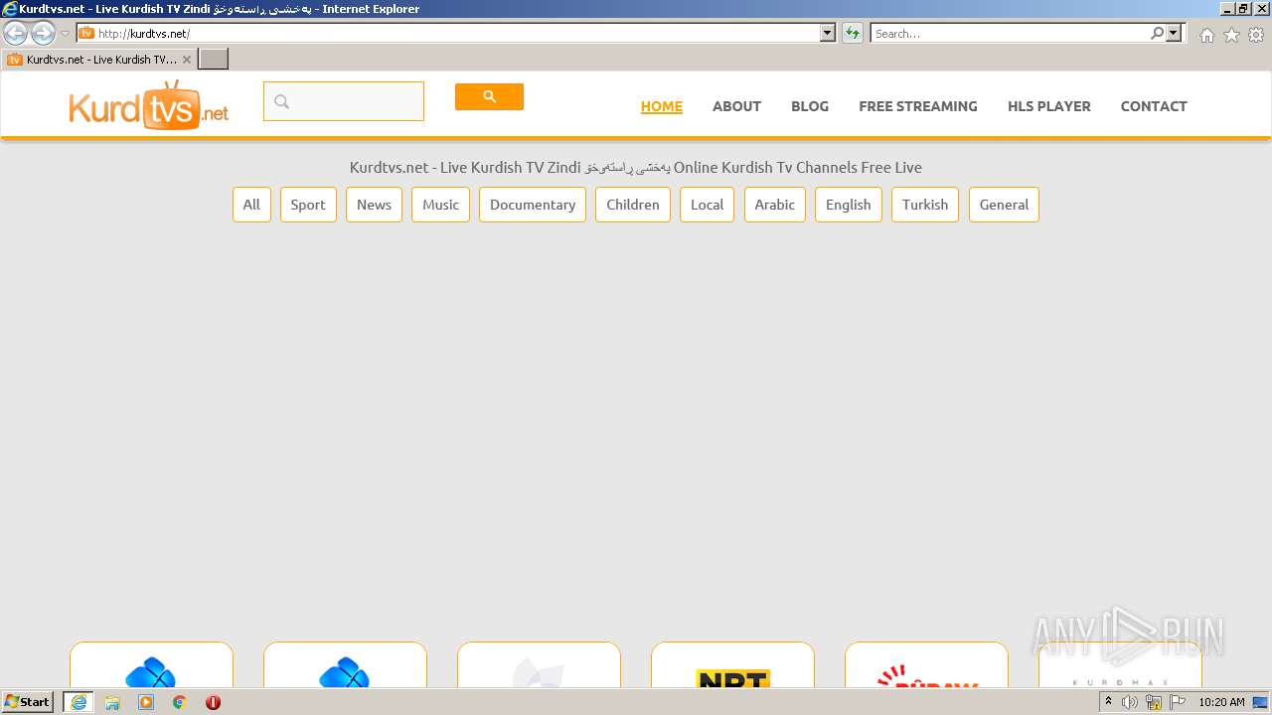This screenshot has height=715, width=1272.
Task: Select the General category filter
Action: (x=1004, y=205)
